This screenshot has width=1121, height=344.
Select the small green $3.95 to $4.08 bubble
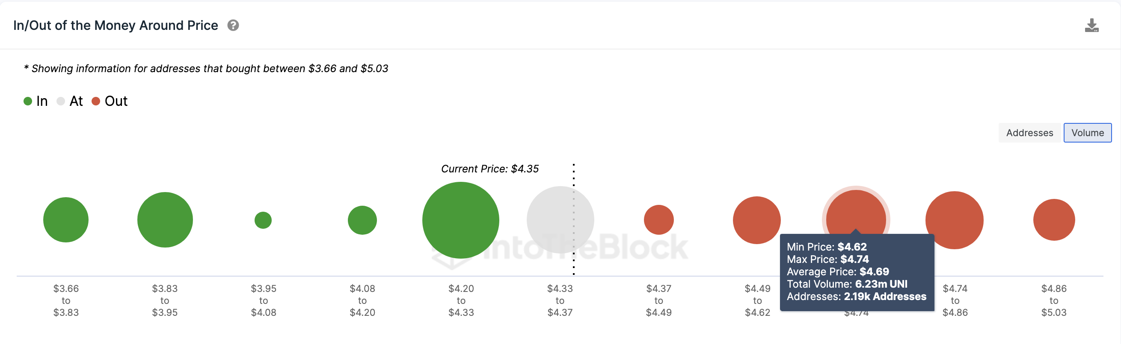tap(263, 220)
